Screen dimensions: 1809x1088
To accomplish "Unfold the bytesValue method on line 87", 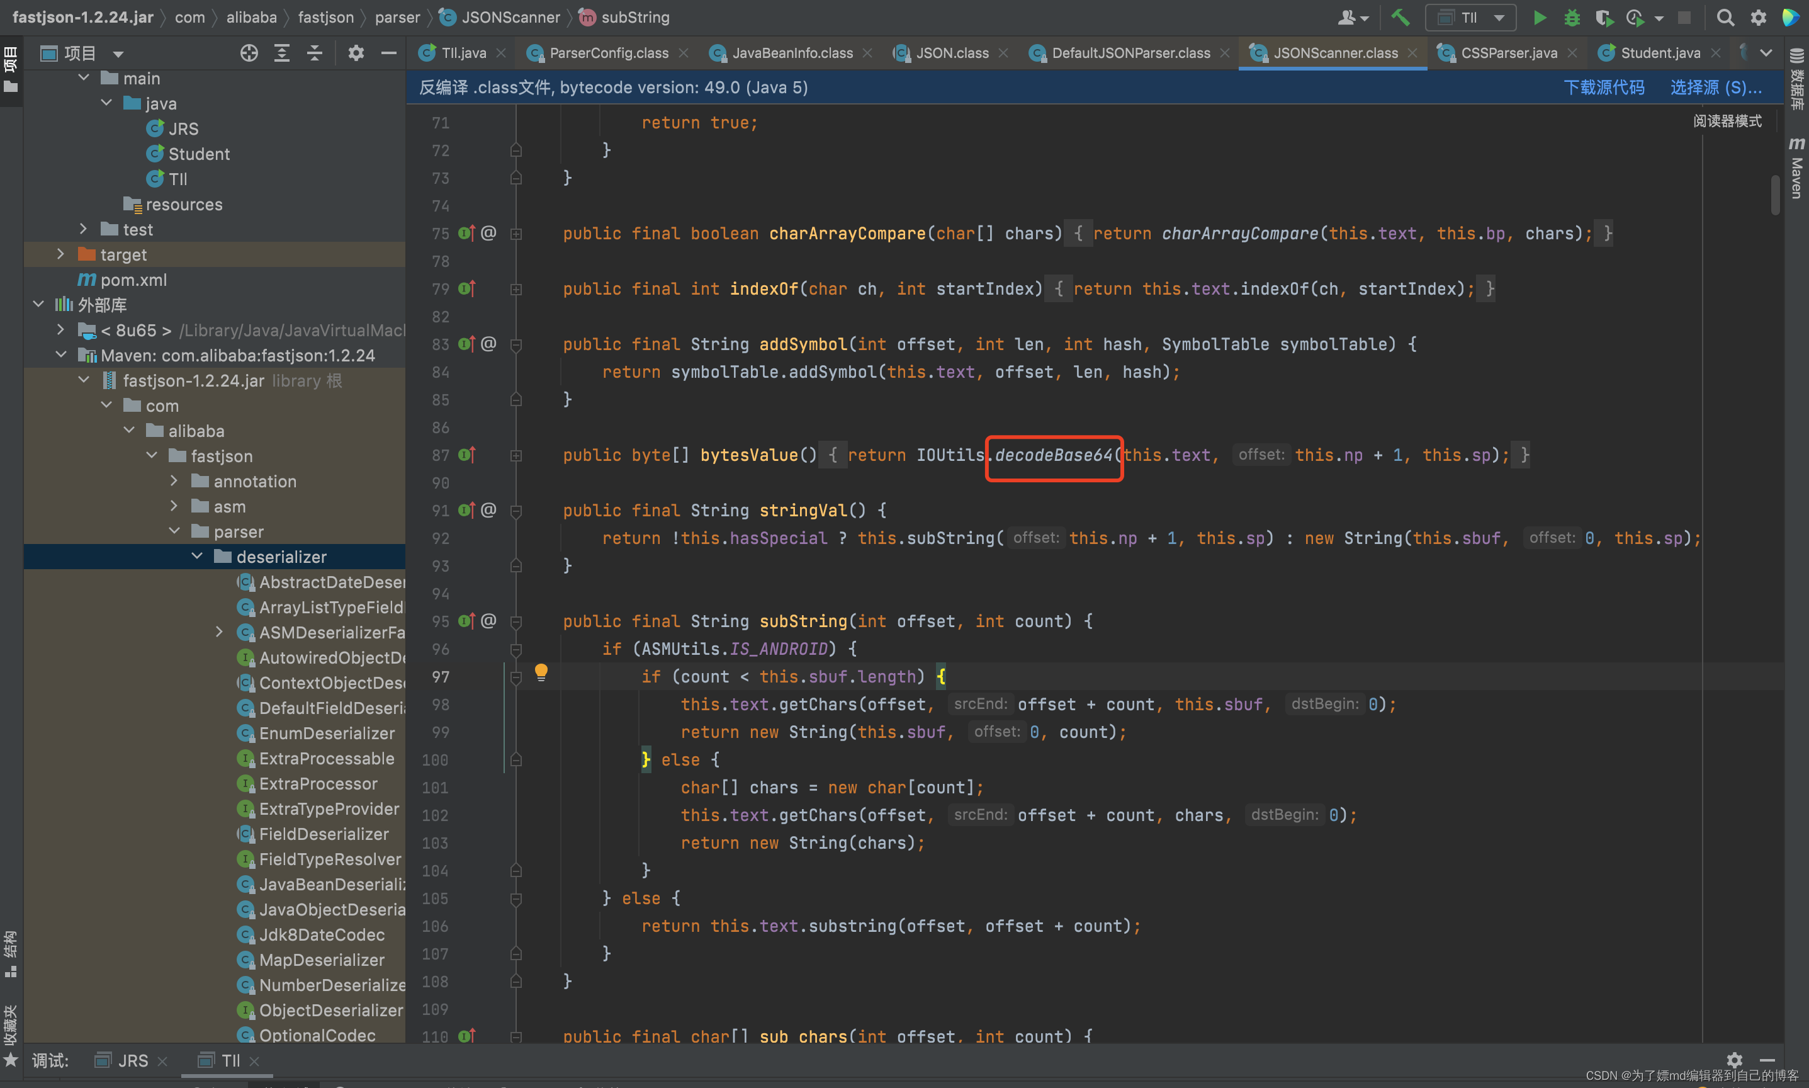I will [x=516, y=455].
